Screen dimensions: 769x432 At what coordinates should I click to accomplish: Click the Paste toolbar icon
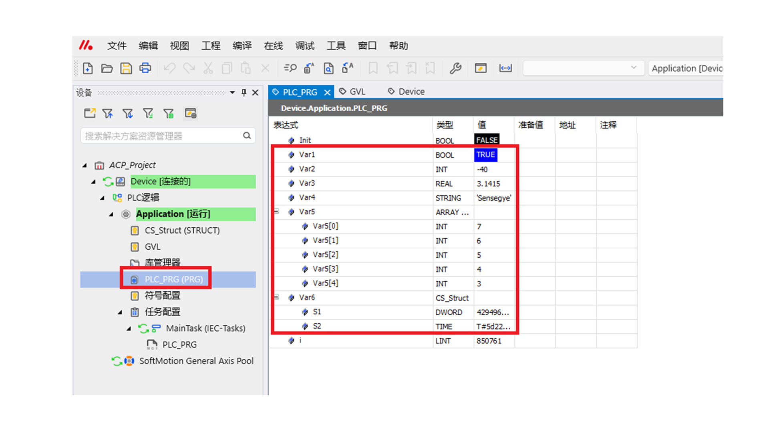(246, 68)
